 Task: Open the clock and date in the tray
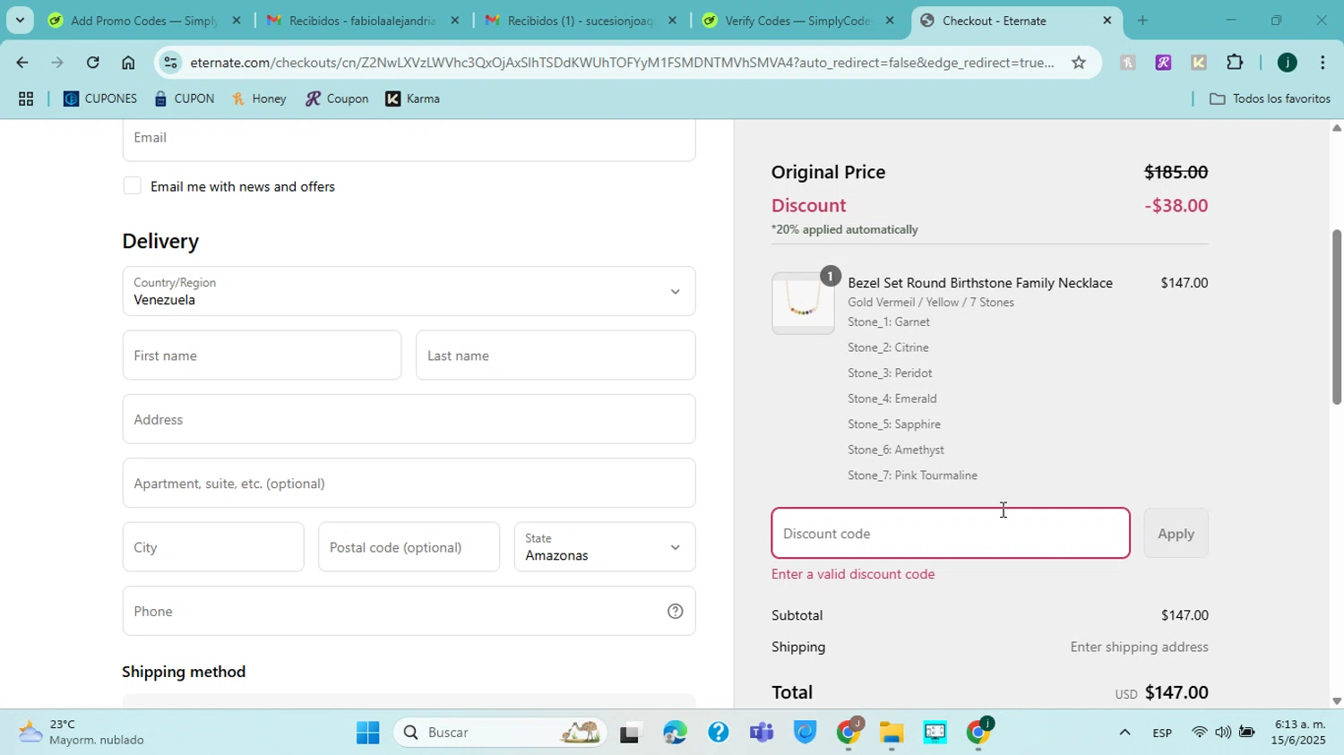coord(1299,734)
